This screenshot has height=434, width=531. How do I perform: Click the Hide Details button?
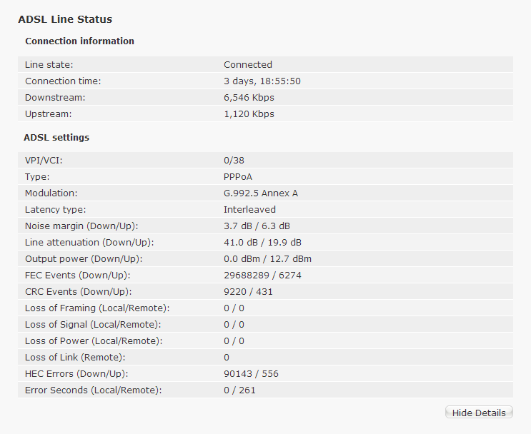[x=479, y=413]
